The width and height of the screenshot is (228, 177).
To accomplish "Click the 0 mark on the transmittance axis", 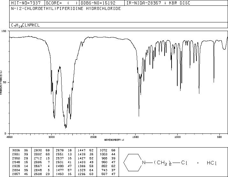I will [x=5, y=133].
